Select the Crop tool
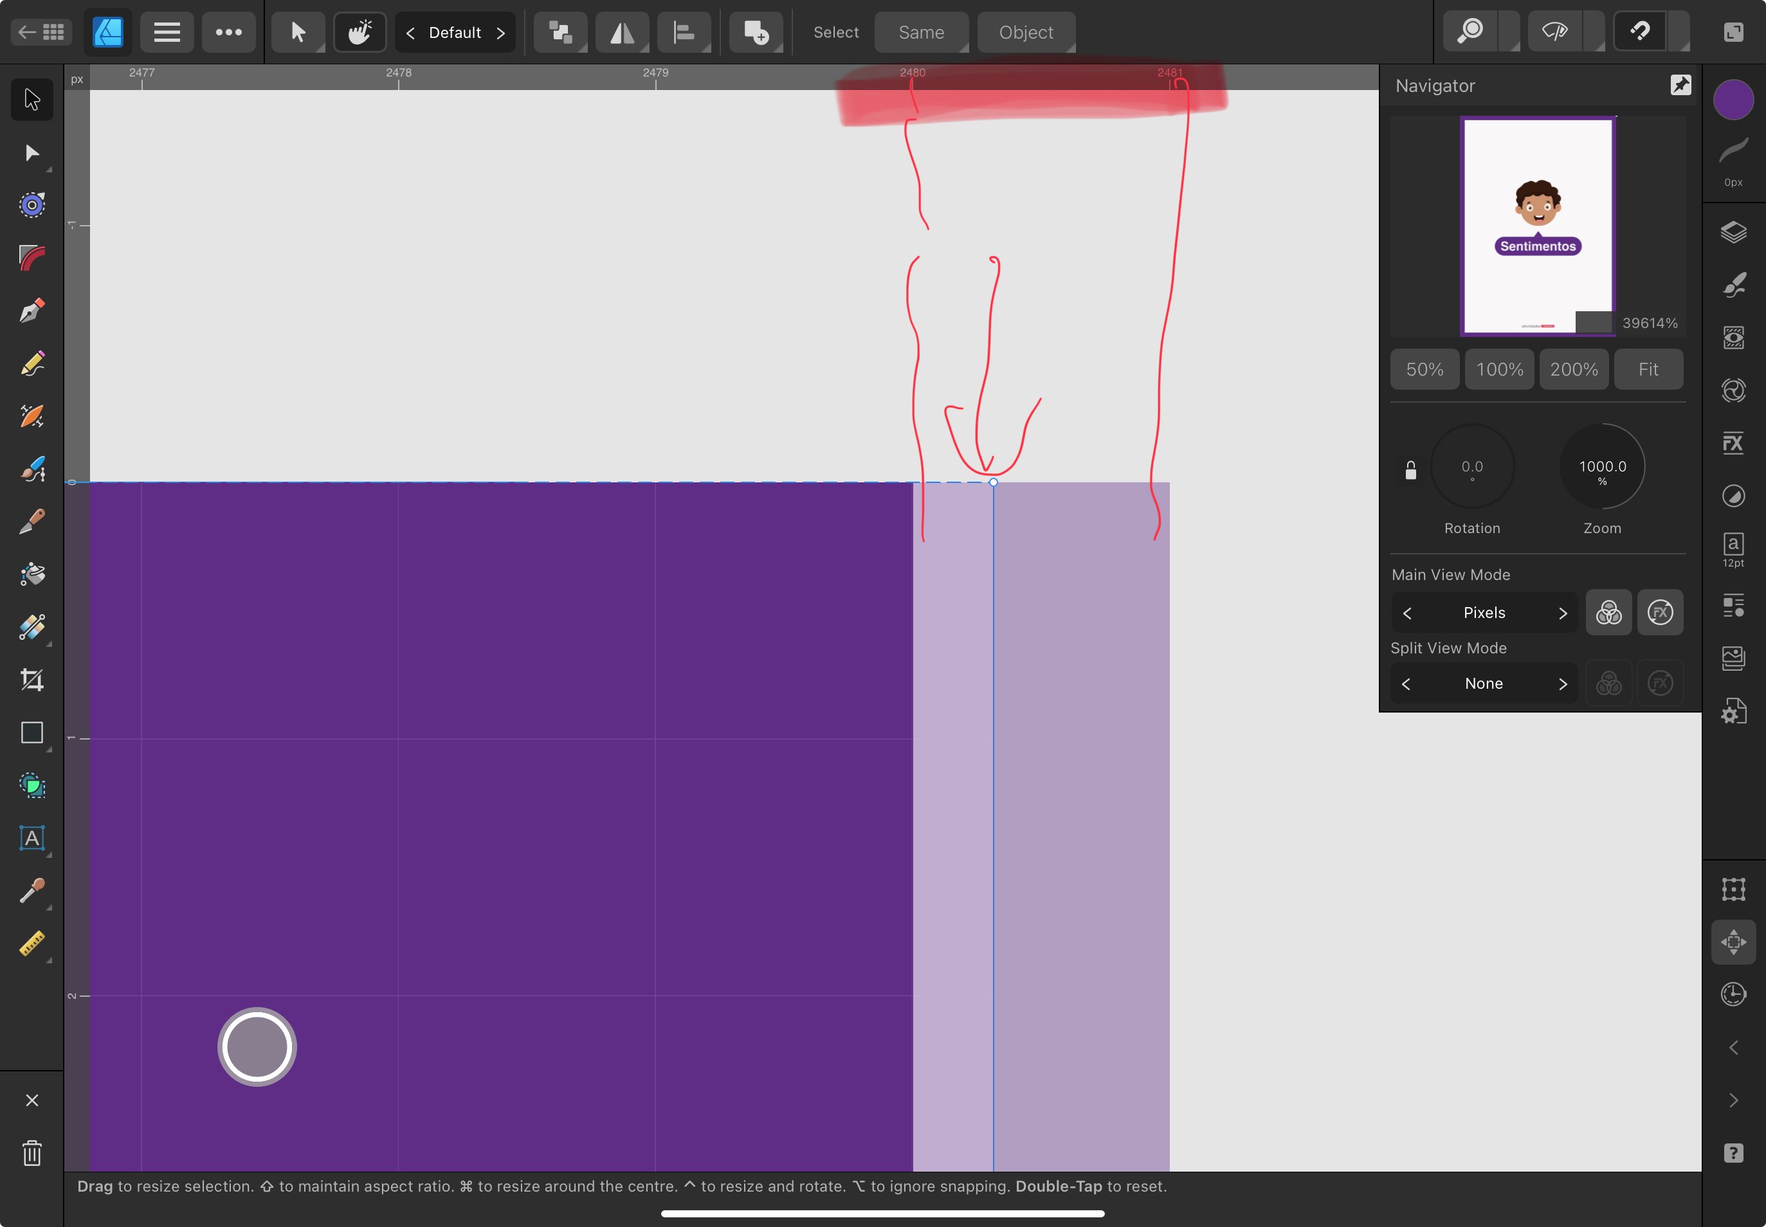This screenshot has width=1766, height=1227. 32,680
